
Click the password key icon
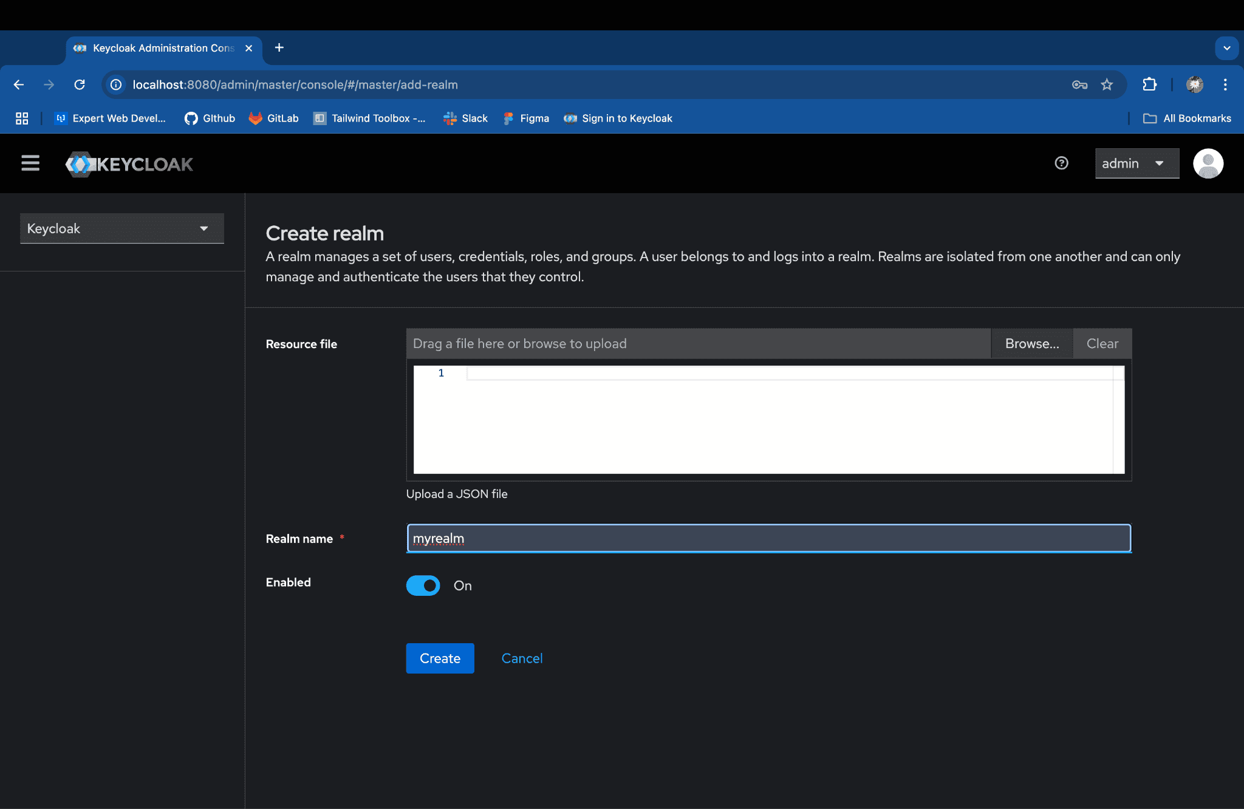point(1079,84)
